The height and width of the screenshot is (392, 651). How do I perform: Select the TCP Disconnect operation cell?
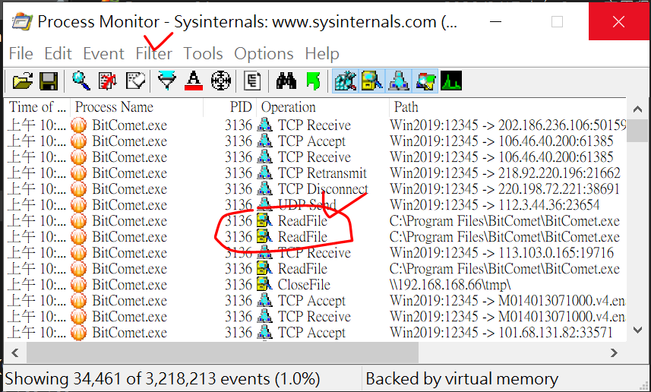pyautogui.click(x=323, y=189)
